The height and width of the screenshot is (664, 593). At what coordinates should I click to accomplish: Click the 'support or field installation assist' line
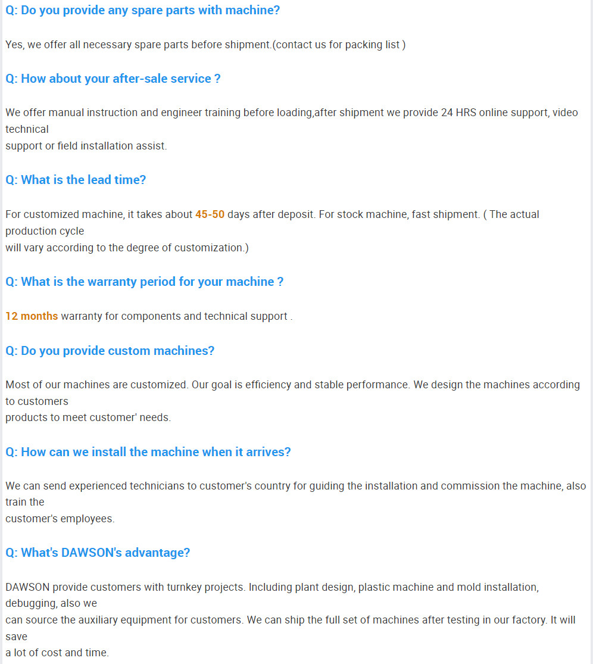pyautogui.click(x=86, y=146)
